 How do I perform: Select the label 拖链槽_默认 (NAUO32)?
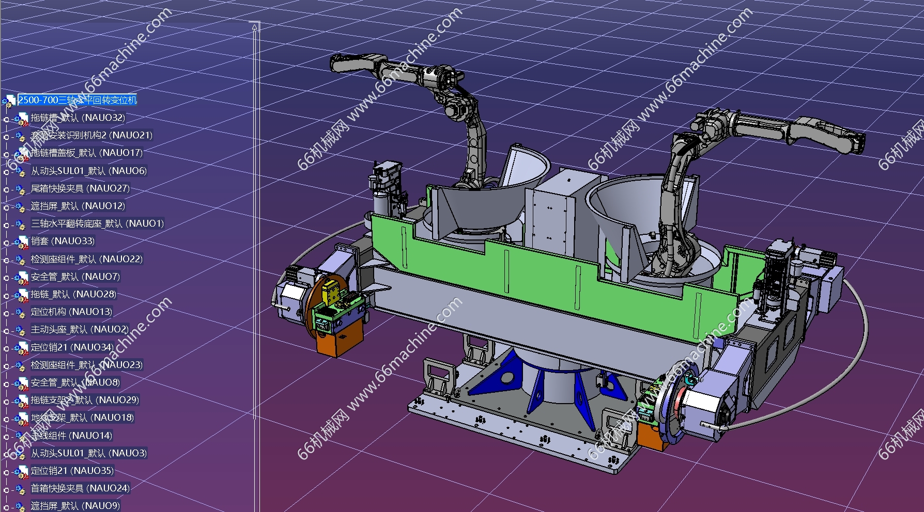[x=78, y=118]
